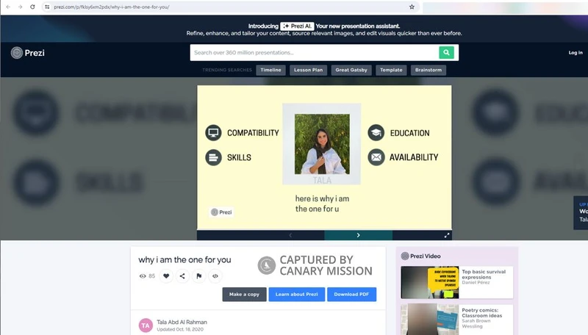
Task: Click the browser back arrow
Action: click(x=8, y=7)
